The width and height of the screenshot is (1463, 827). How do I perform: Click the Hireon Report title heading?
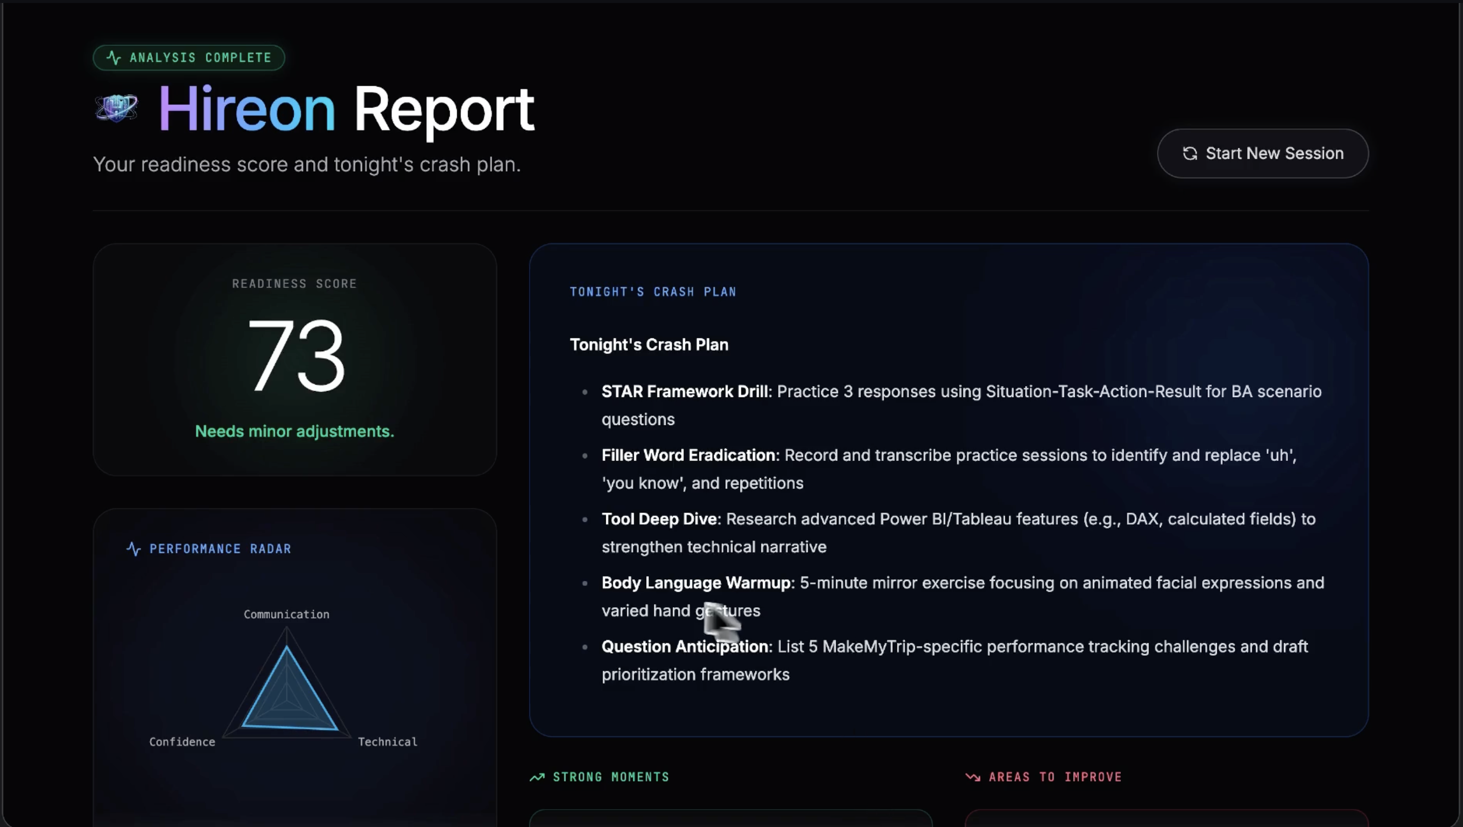coord(346,109)
